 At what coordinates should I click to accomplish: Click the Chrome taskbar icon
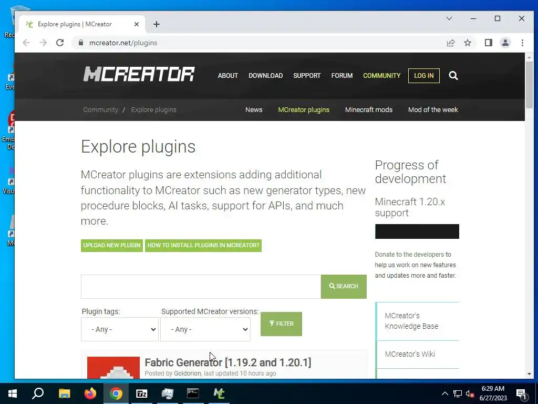coord(116,393)
